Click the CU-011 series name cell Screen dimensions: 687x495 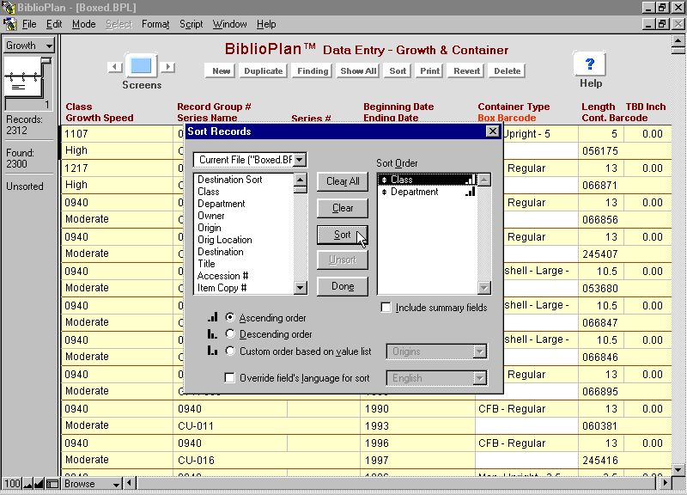267,425
